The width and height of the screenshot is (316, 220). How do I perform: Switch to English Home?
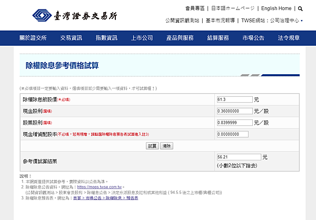276,8
